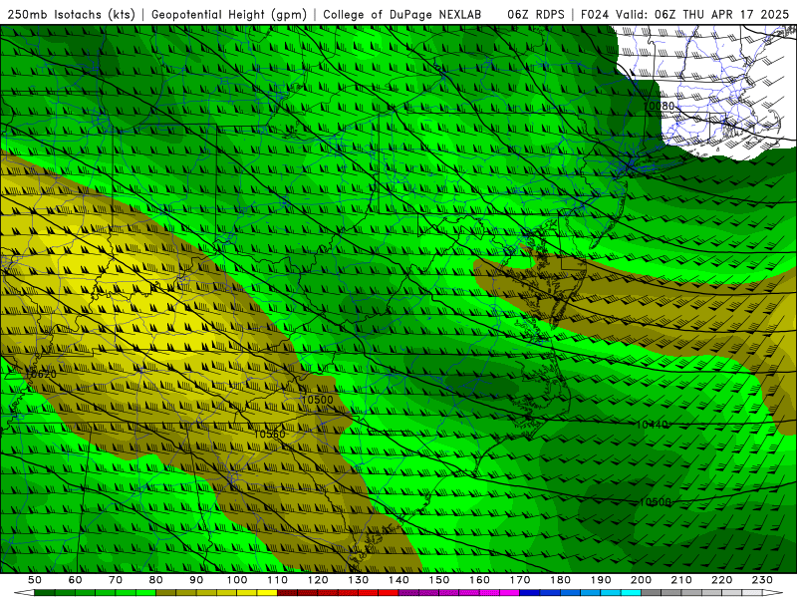This screenshot has width=797, height=598.
Task: Select the 120 knot legend value
Action: pos(318,580)
